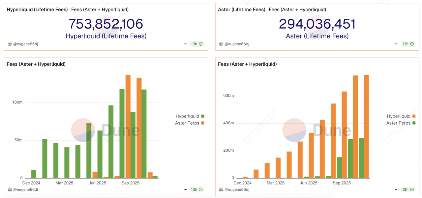Open @eugene66dj profile link under the 600m-scale chart
This screenshot has width=422, height=198.
(237, 189)
